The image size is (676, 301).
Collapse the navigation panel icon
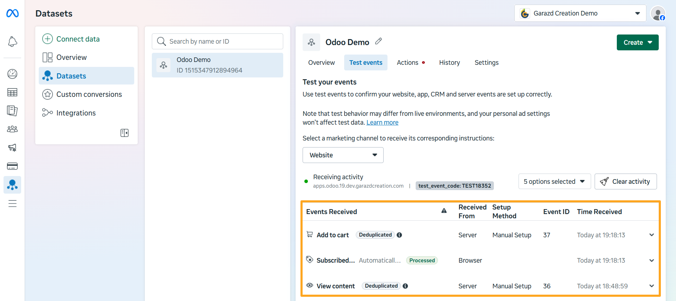124,133
